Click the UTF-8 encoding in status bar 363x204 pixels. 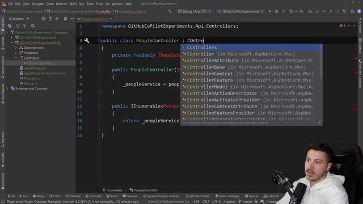(216, 202)
